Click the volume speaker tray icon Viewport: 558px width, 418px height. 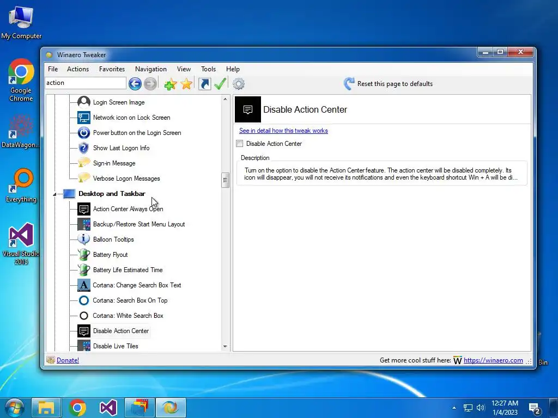coord(481,408)
